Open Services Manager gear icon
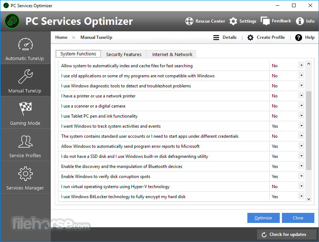319x242 pixels. [26, 174]
